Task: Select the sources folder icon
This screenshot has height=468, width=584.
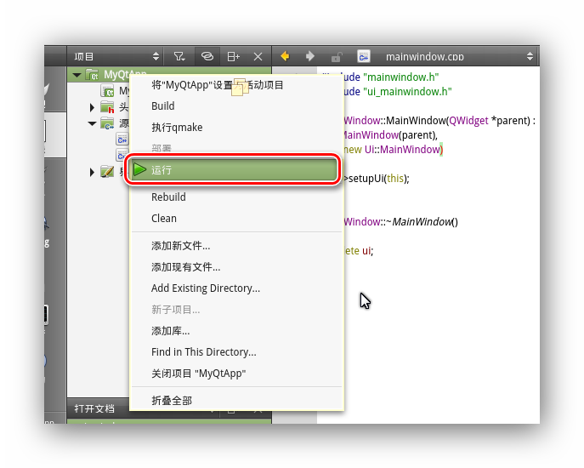Action: click(107, 123)
